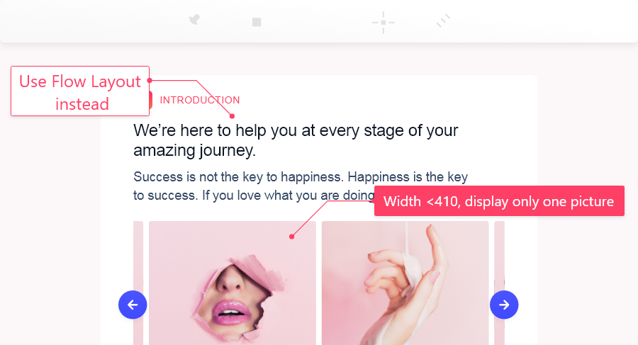The height and width of the screenshot is (345, 638).
Task: Click the diagonal dashed lines icon
Action: (x=444, y=21)
